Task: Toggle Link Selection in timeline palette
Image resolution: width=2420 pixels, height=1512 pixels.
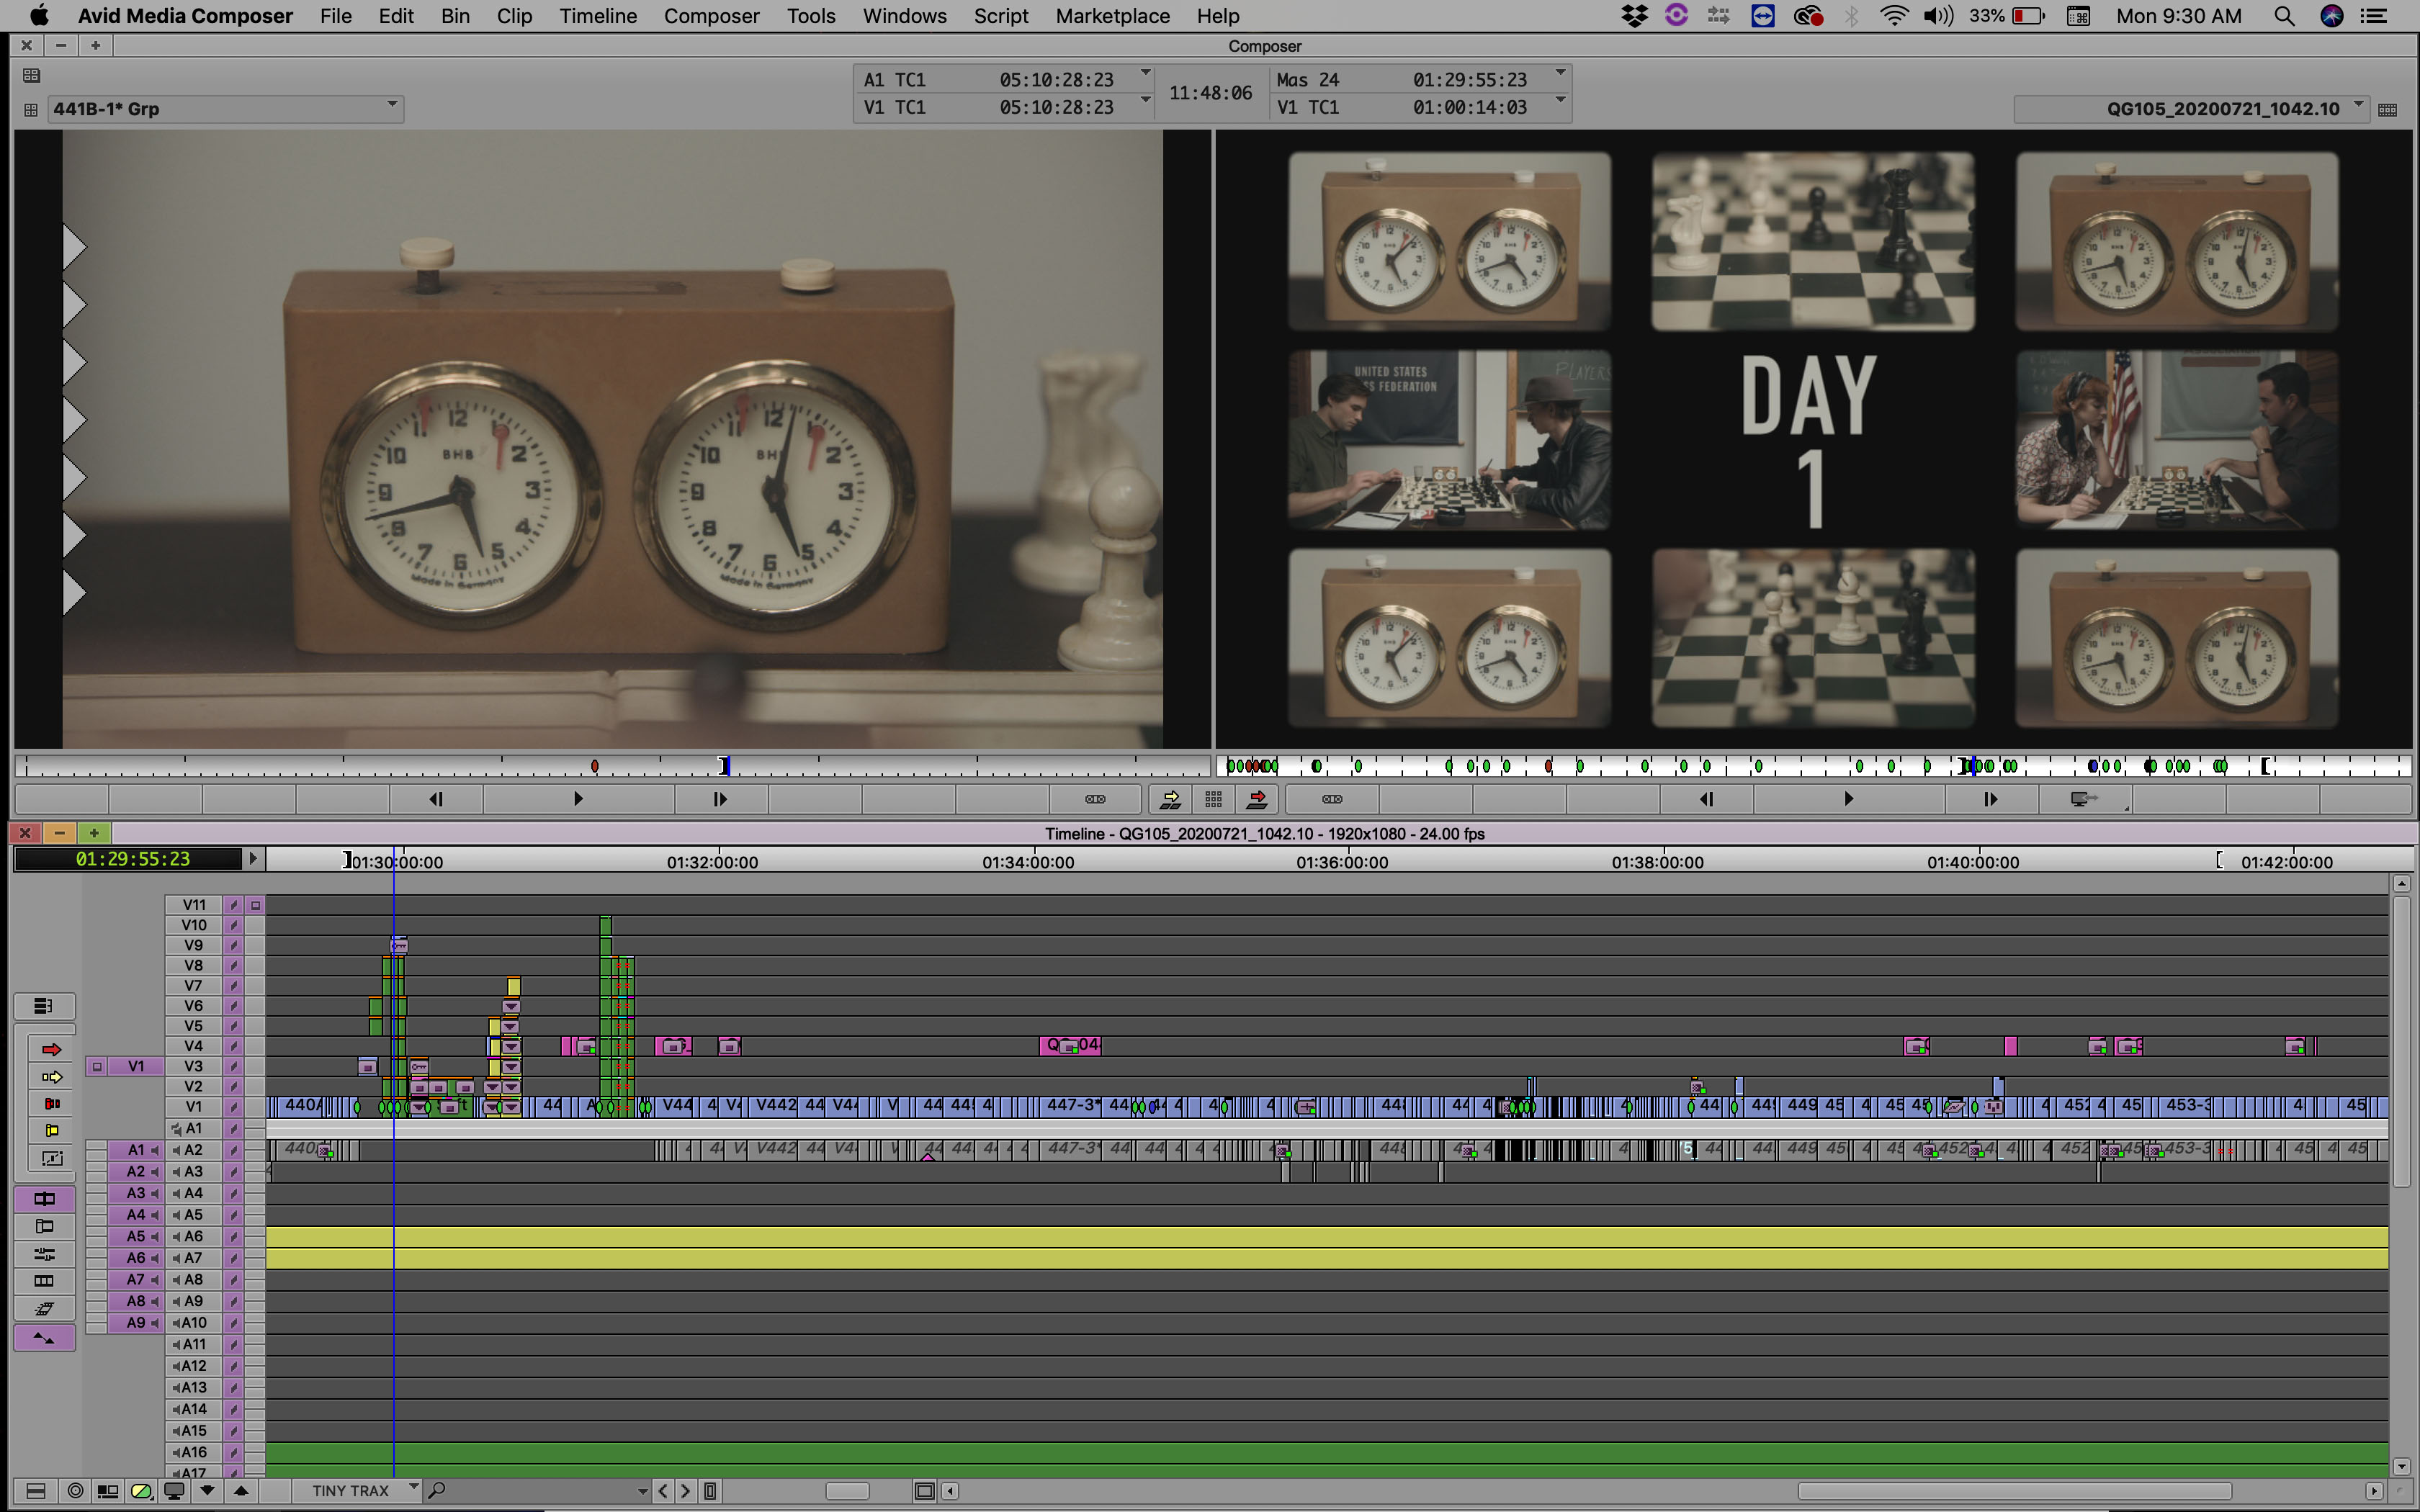Action: point(44,1198)
